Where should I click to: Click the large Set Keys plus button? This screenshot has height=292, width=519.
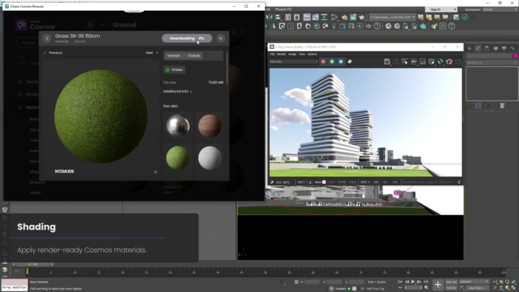[438, 285]
